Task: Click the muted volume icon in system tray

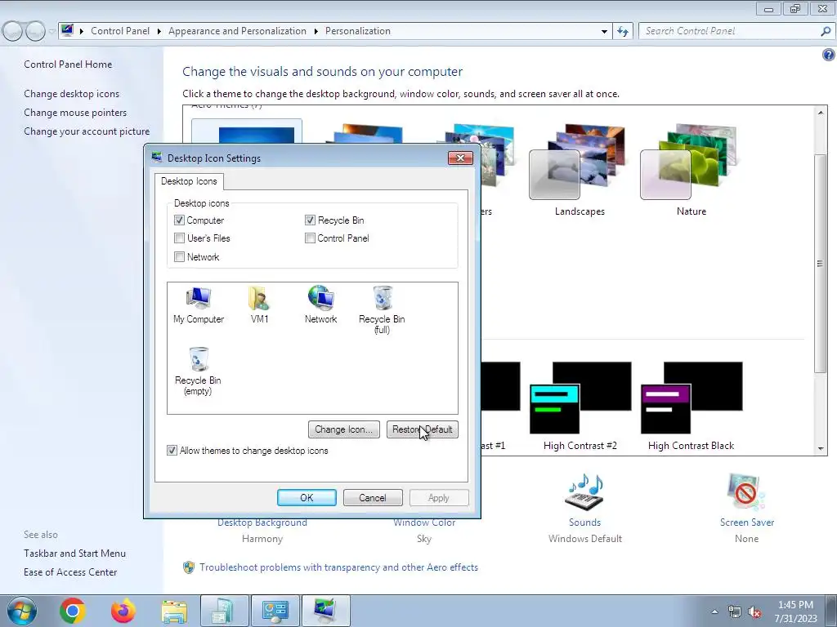Action: coord(754,611)
